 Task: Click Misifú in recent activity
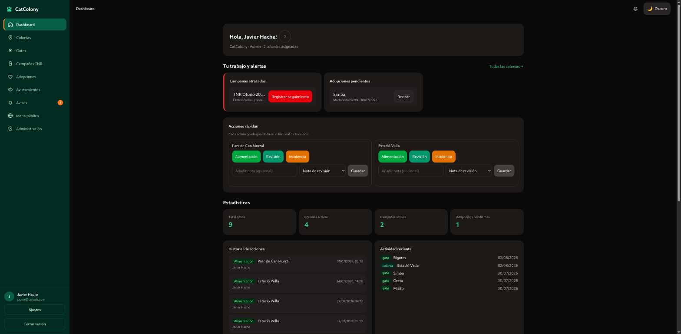[x=398, y=288]
